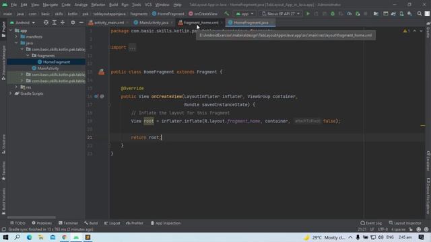
Task: Collapse the app module node
Action: coord(11,31)
